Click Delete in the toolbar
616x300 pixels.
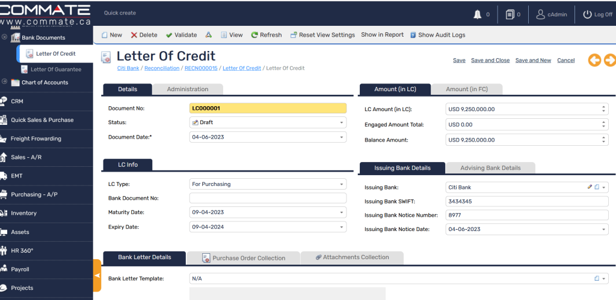(144, 35)
